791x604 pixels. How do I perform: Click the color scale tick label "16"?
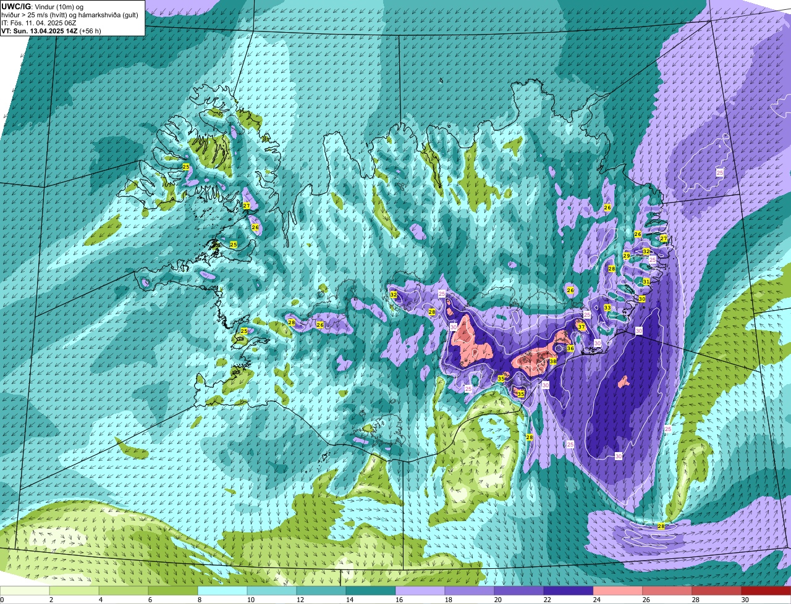(x=399, y=600)
